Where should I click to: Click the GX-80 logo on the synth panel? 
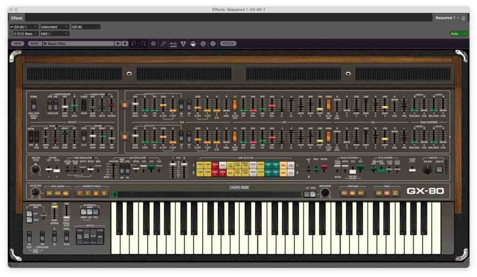(x=425, y=191)
